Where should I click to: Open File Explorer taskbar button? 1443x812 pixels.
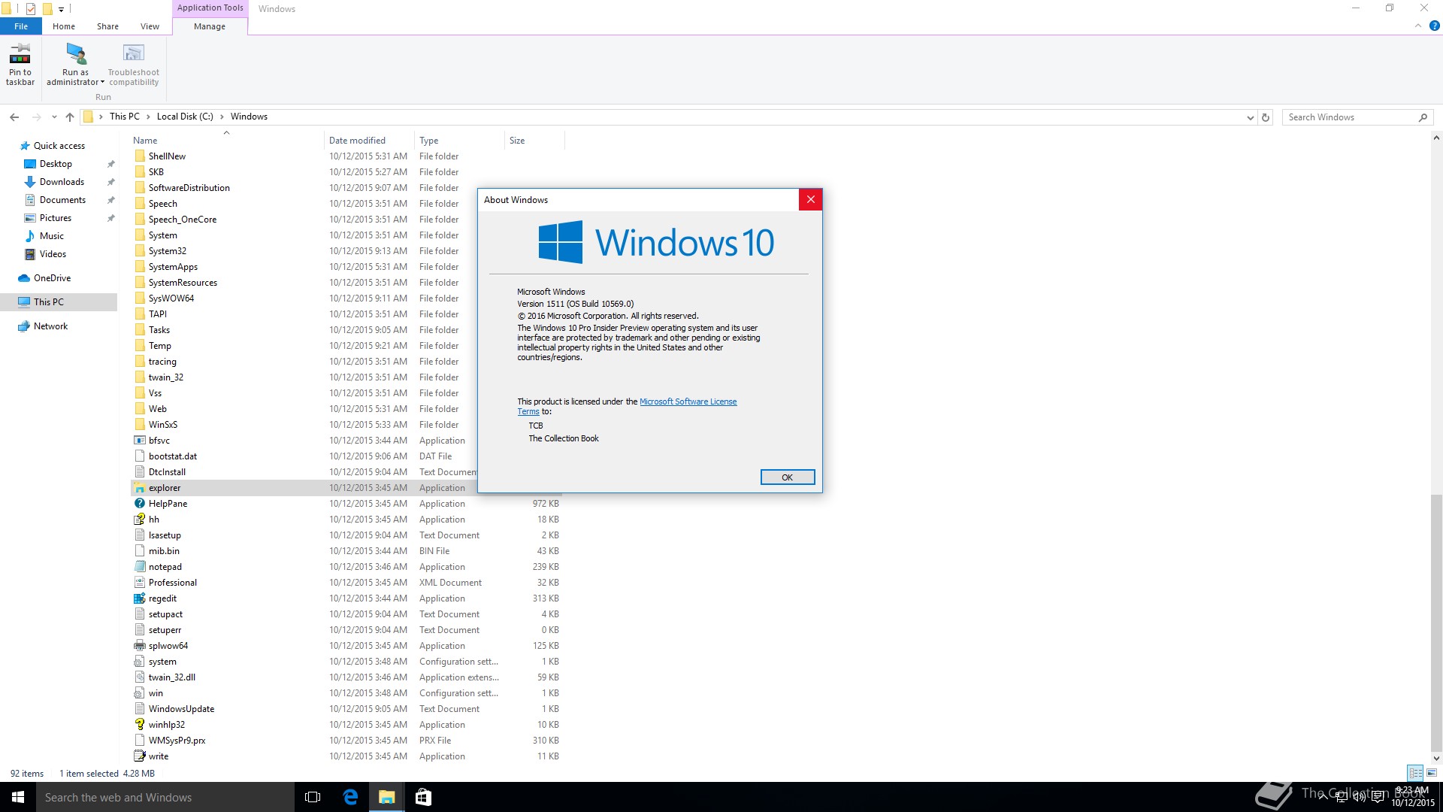(386, 797)
